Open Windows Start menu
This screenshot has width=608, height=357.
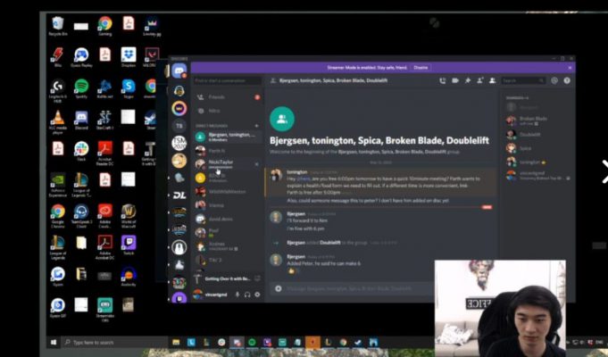(54, 342)
